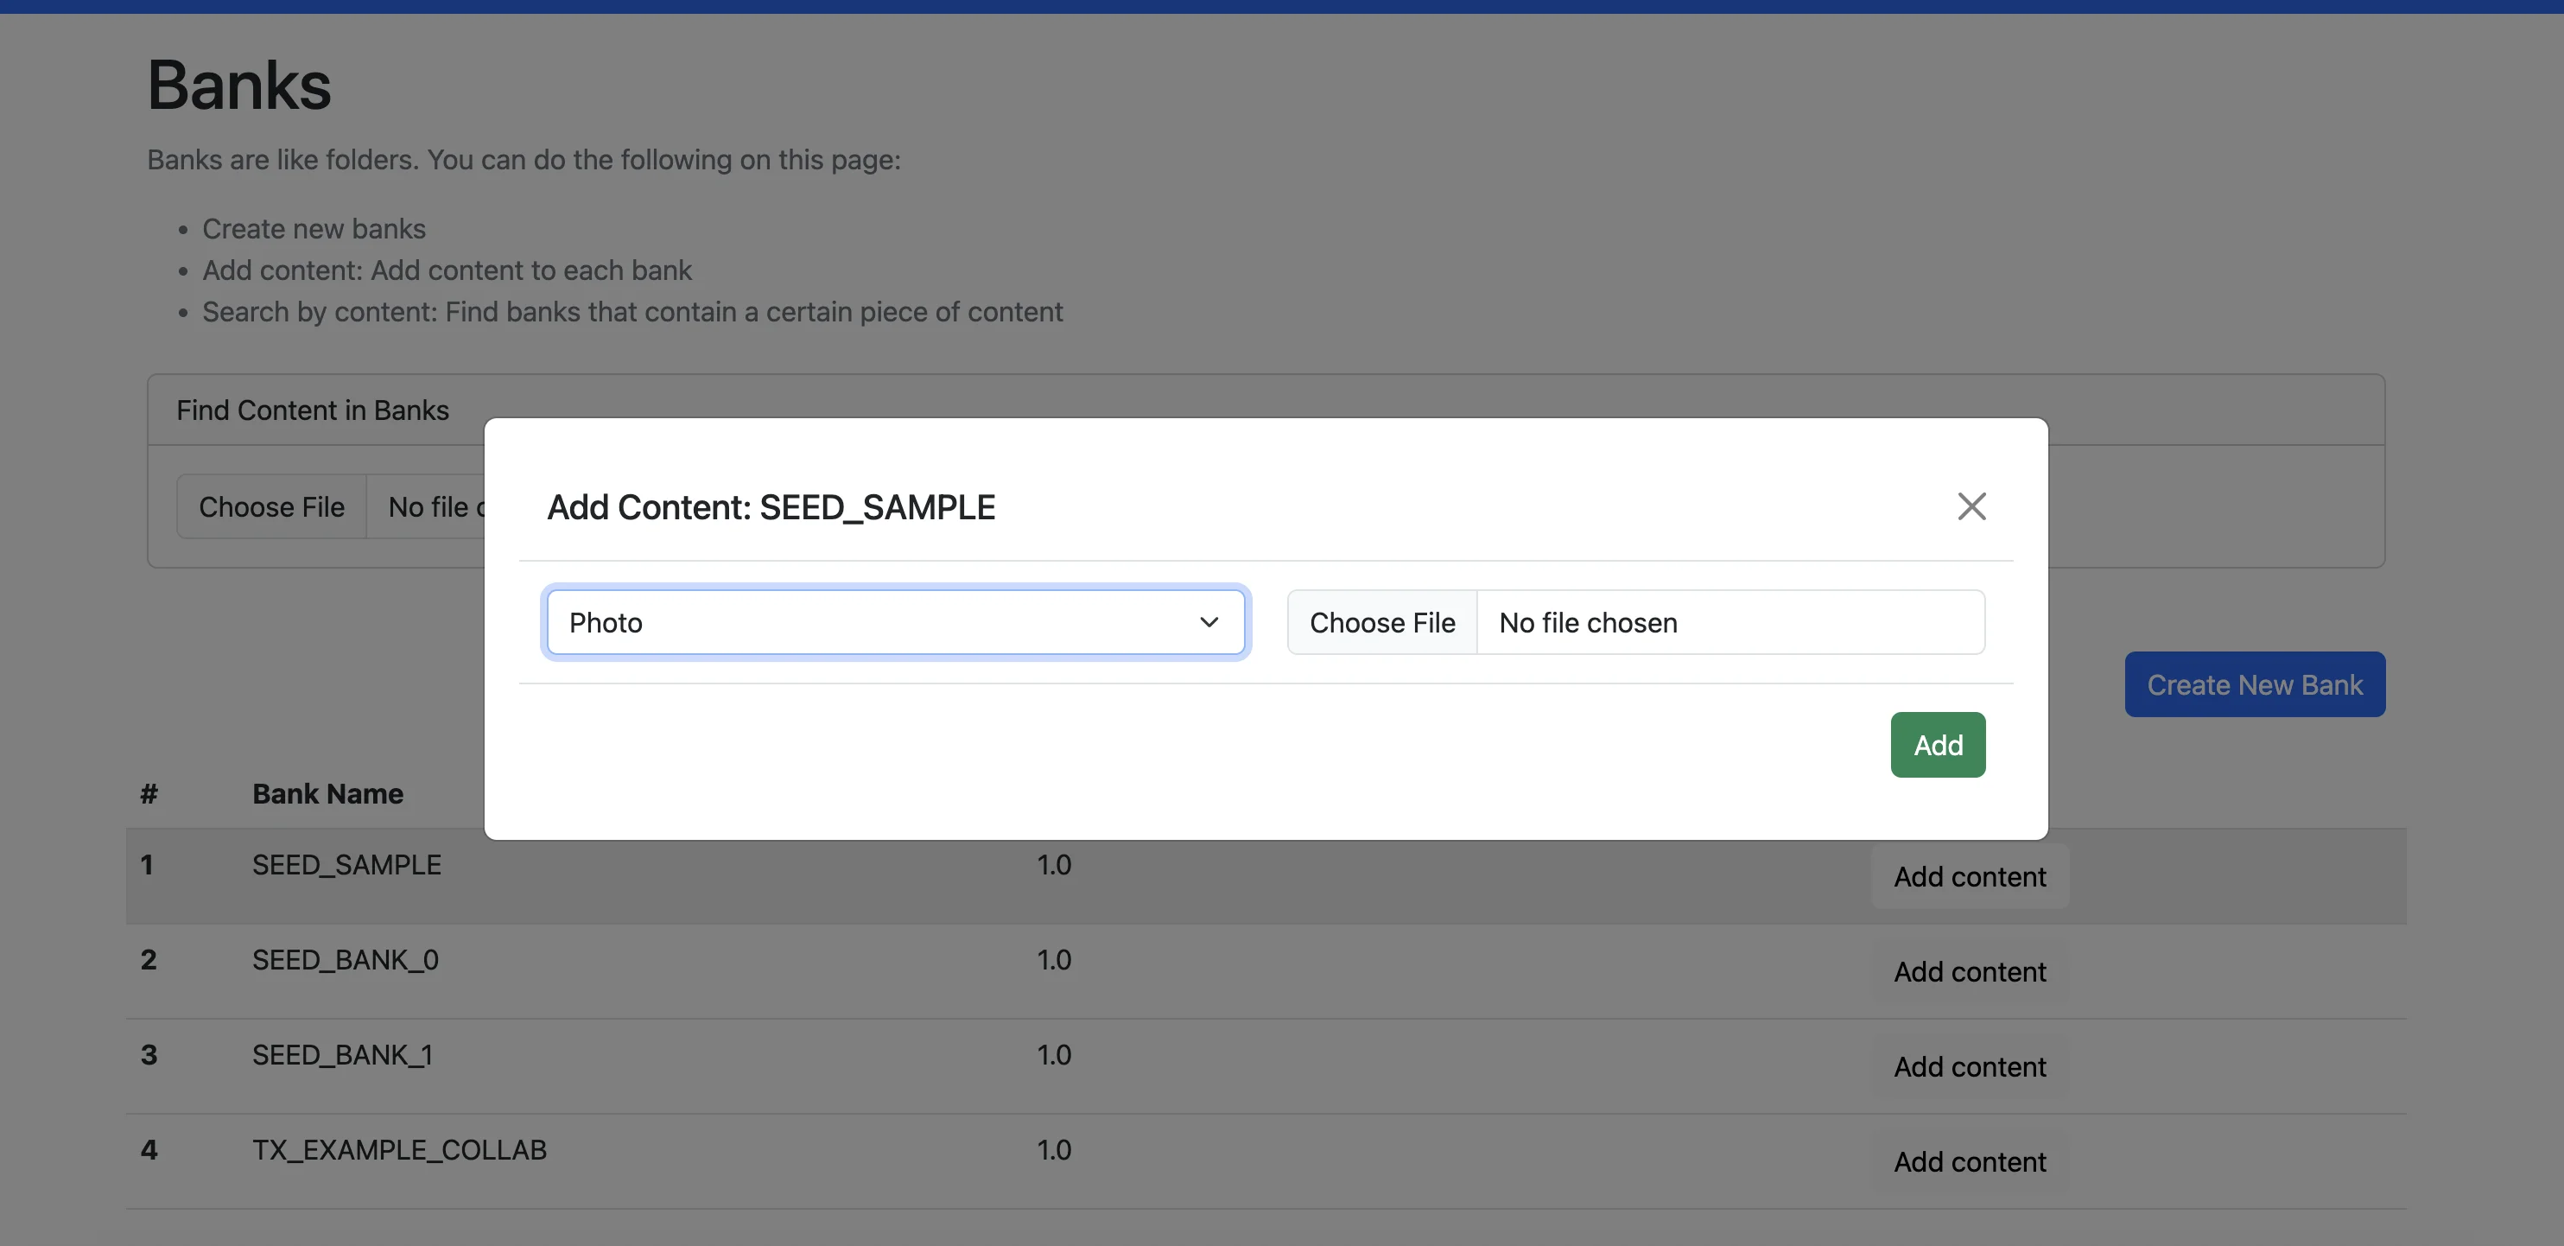Select the SEED_SAMPLE bank name

click(346, 865)
